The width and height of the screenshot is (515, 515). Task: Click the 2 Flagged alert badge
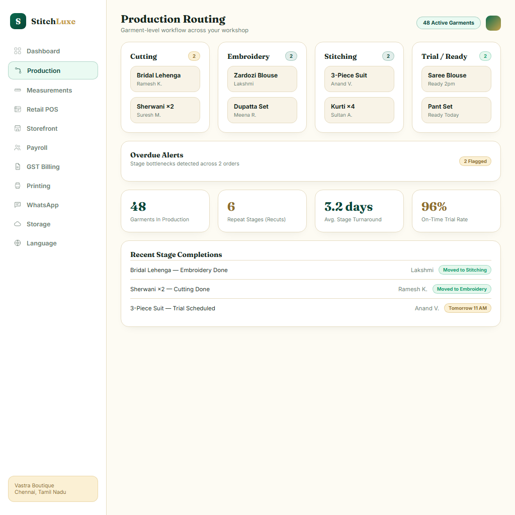coord(475,161)
